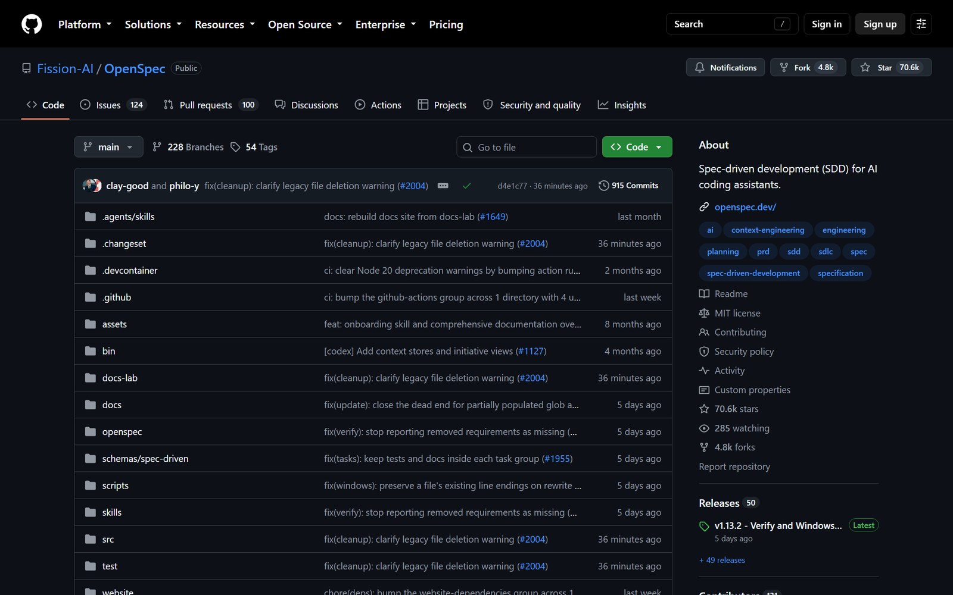
Task: Click the .github folder icon
Action: coord(91,297)
